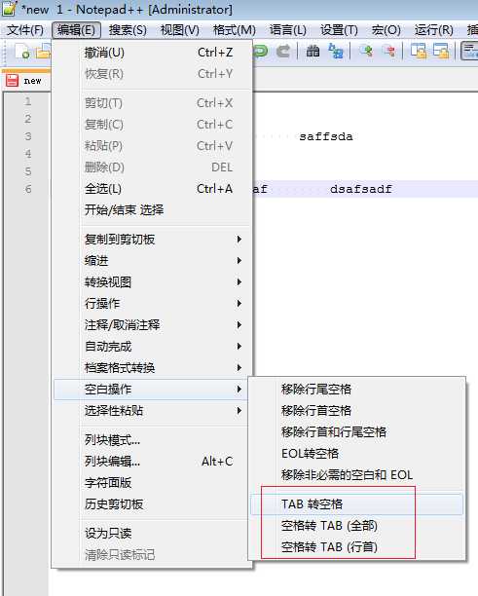
Task: Expand the 行操作 submenu
Action: [152, 303]
